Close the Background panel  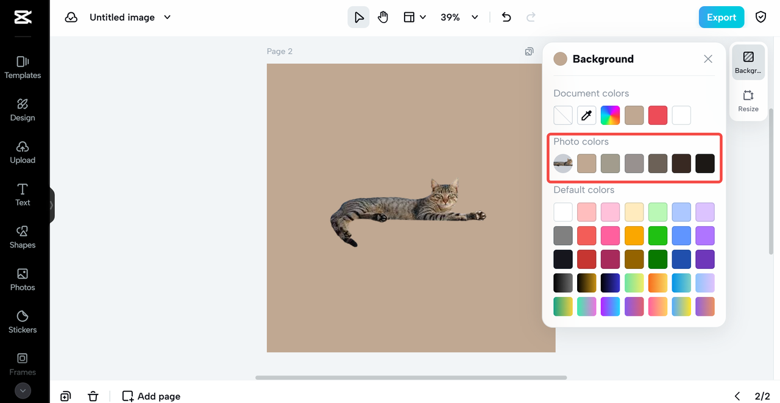(x=708, y=59)
